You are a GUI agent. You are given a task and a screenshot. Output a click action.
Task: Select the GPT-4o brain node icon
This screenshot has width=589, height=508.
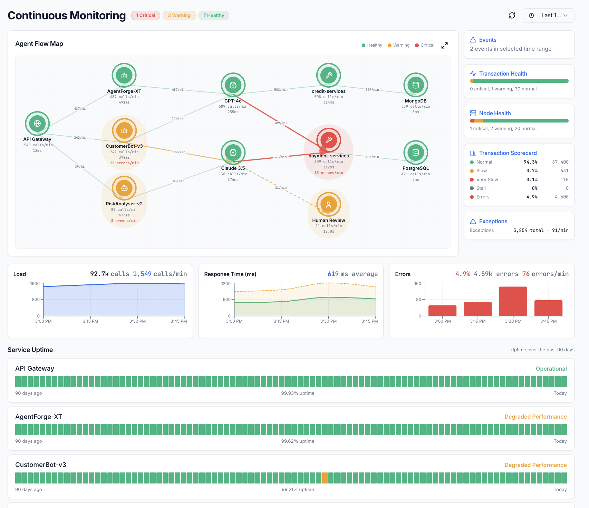click(233, 85)
